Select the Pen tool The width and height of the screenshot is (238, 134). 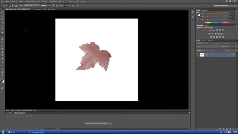(2, 59)
